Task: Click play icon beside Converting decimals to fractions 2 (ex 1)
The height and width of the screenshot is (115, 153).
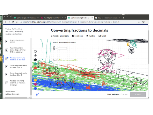Action: pyautogui.click(x=7, y=66)
